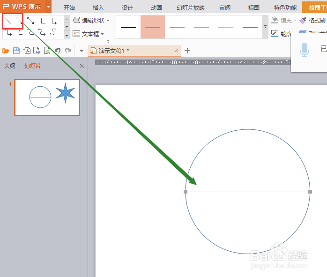The image size is (327, 277).
Task: Select the elbow arrow connector shape
Action: coord(53,21)
